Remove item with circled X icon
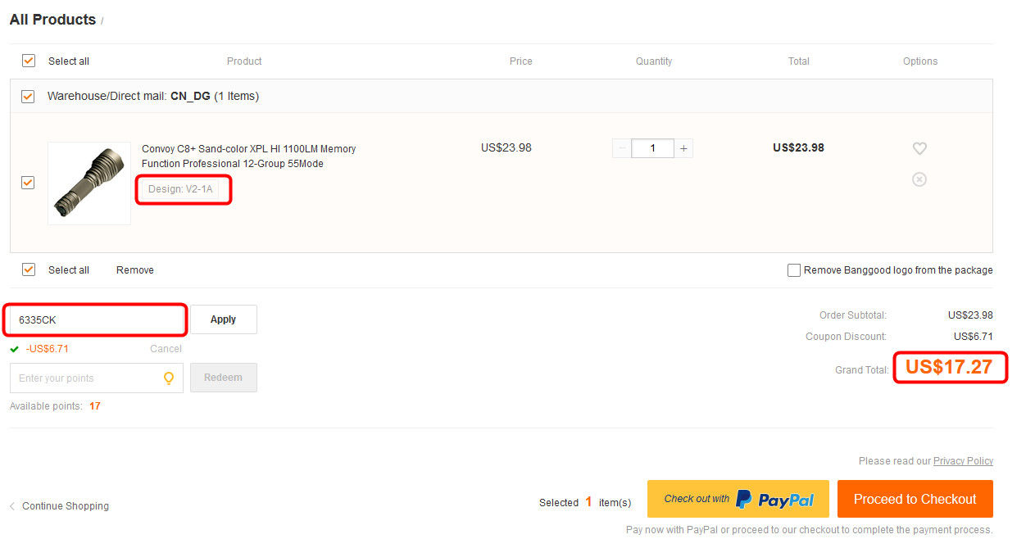Screen dimensions: 1035x557 click(919, 179)
